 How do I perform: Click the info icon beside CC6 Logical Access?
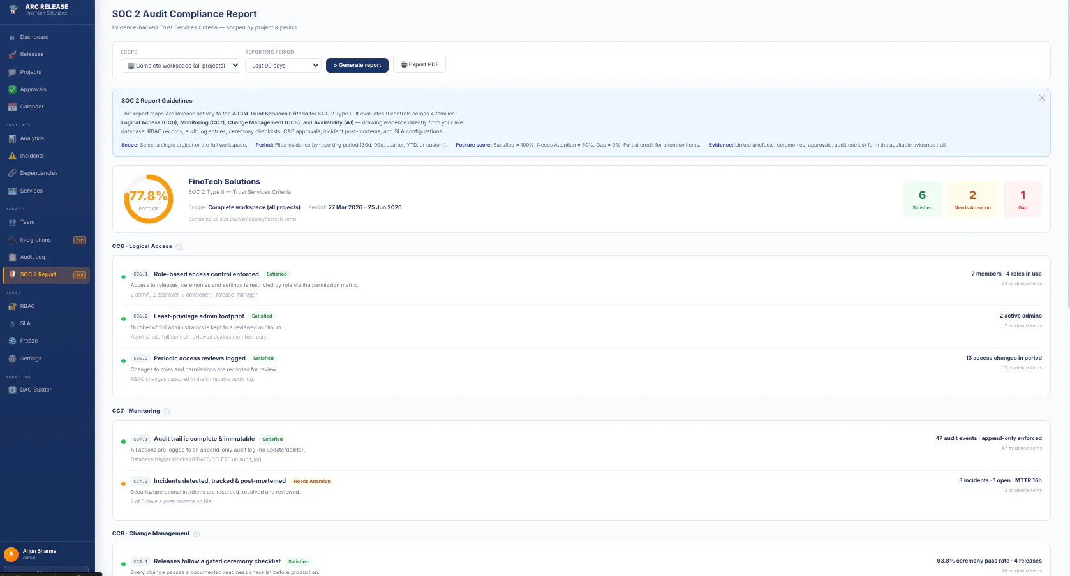point(179,247)
